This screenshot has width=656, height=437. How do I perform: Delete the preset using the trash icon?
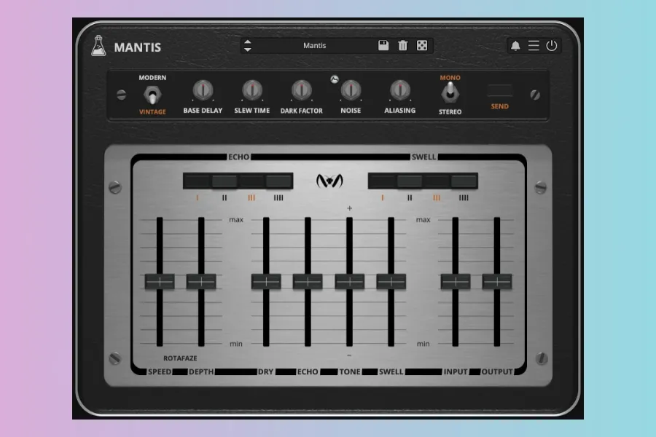402,46
